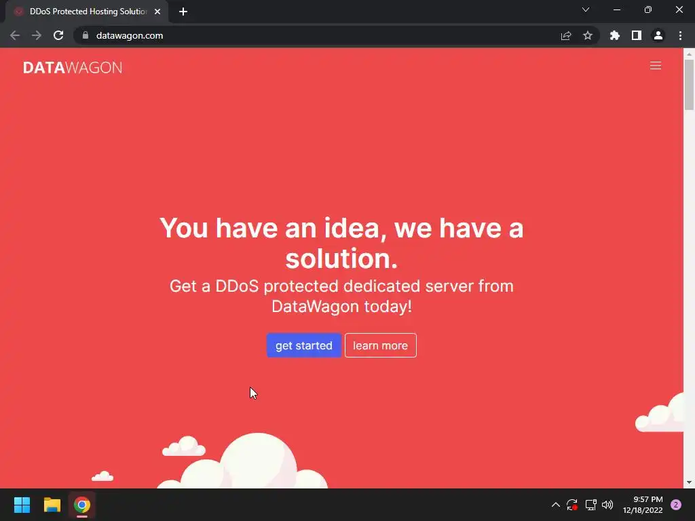695x521 pixels.
Task: Bookmark this page with star icon
Action: [588, 35]
